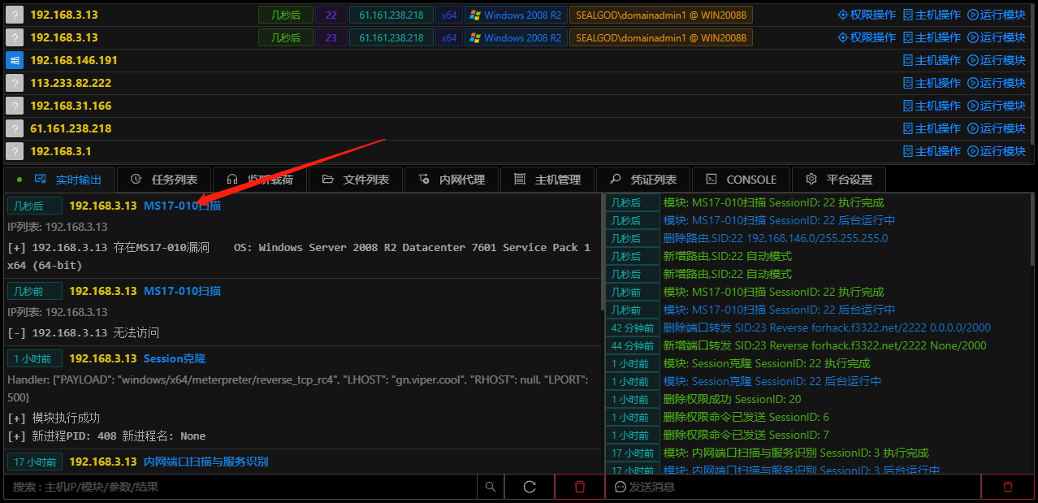
Task: Click question-mark icon of session 23 row
Action: point(14,37)
